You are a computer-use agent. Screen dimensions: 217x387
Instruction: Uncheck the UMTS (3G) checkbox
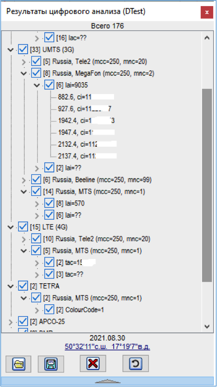tap(23, 50)
